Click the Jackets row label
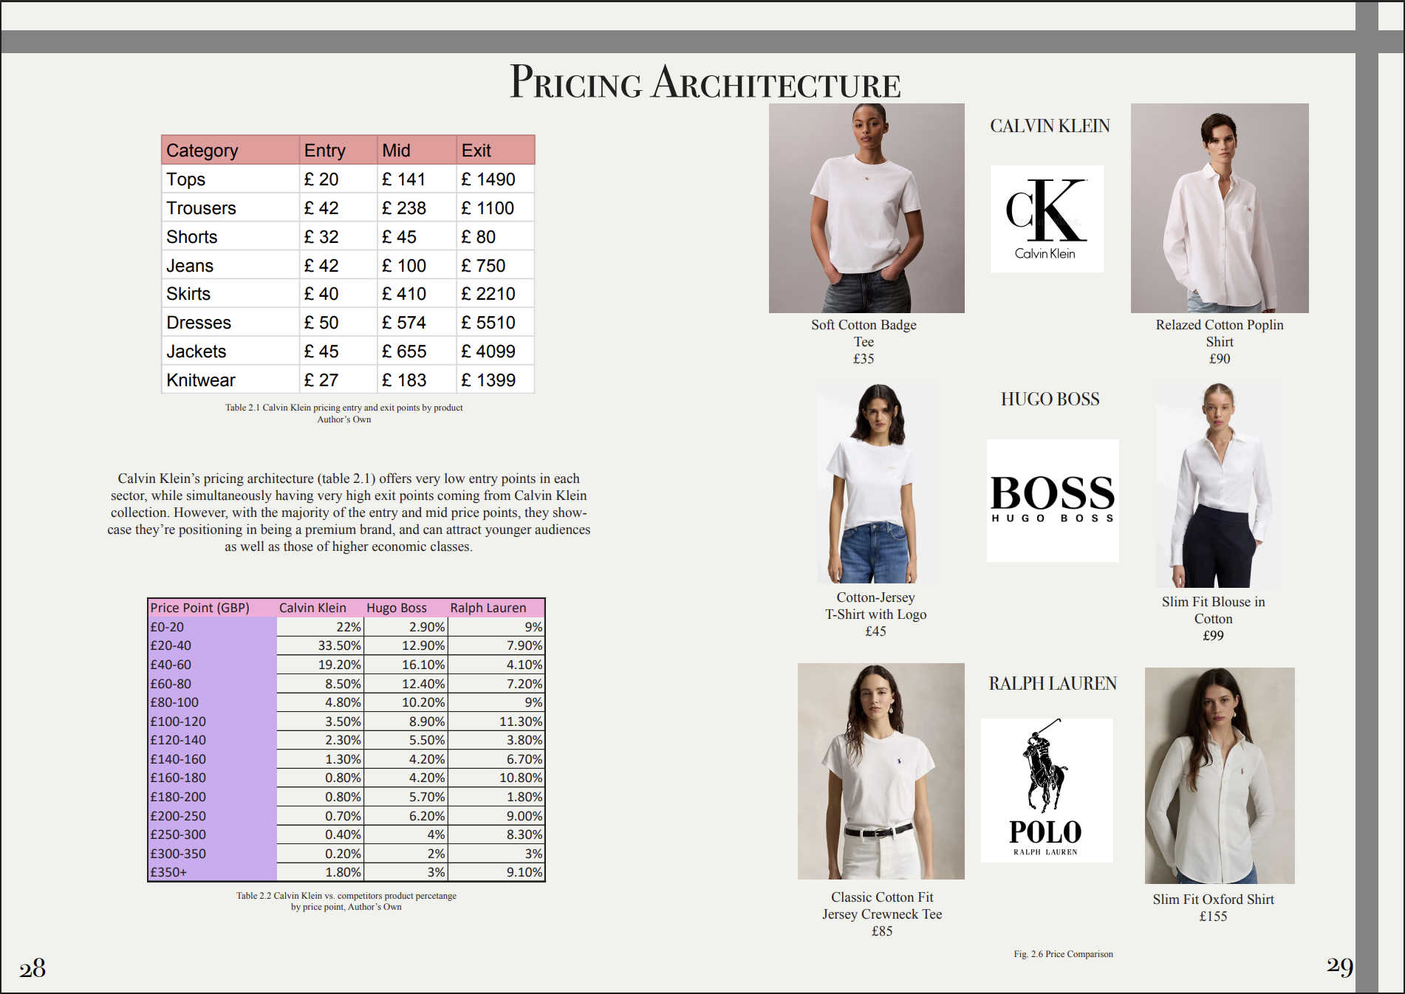 pyautogui.click(x=196, y=352)
